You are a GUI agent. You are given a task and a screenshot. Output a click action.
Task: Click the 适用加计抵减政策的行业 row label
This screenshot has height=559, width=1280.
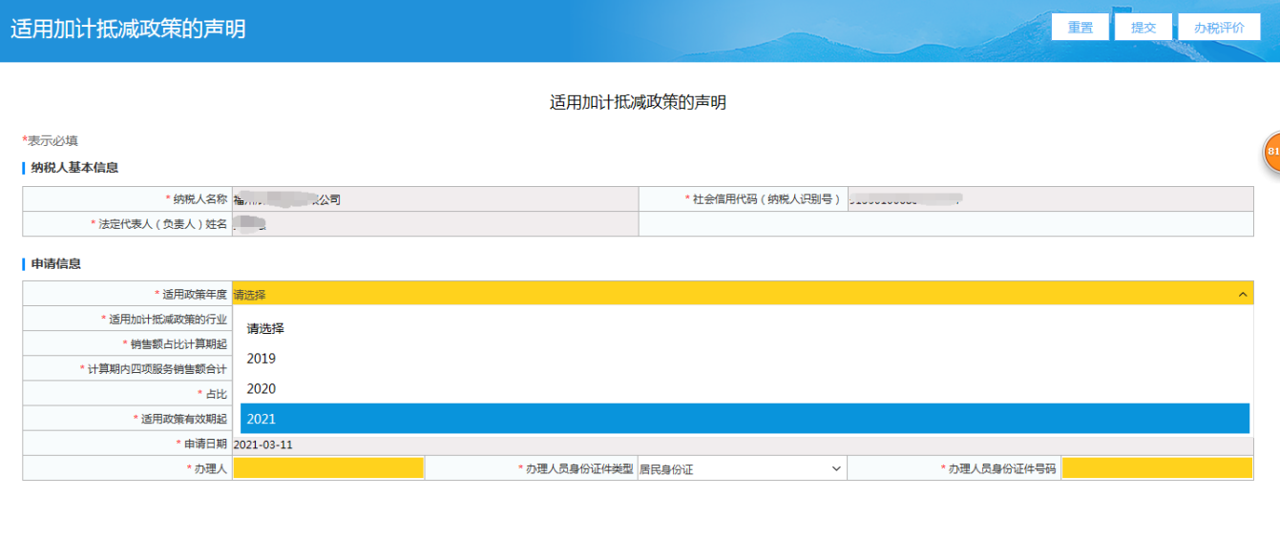click(167, 320)
